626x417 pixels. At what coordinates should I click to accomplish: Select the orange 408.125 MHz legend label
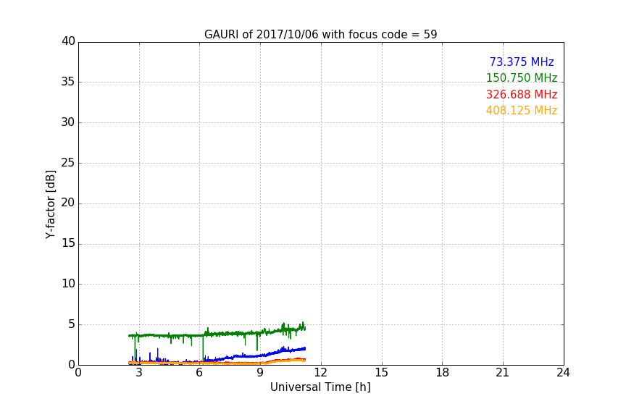(x=522, y=110)
